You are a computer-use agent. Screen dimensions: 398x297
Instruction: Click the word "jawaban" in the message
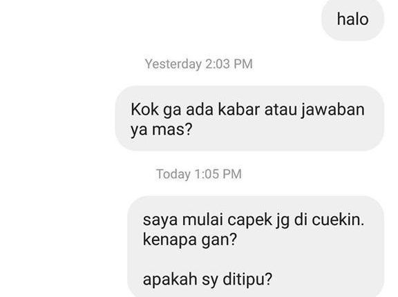(x=333, y=111)
